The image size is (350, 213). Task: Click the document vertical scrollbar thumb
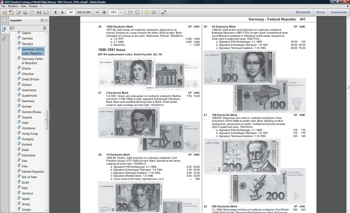point(348,88)
